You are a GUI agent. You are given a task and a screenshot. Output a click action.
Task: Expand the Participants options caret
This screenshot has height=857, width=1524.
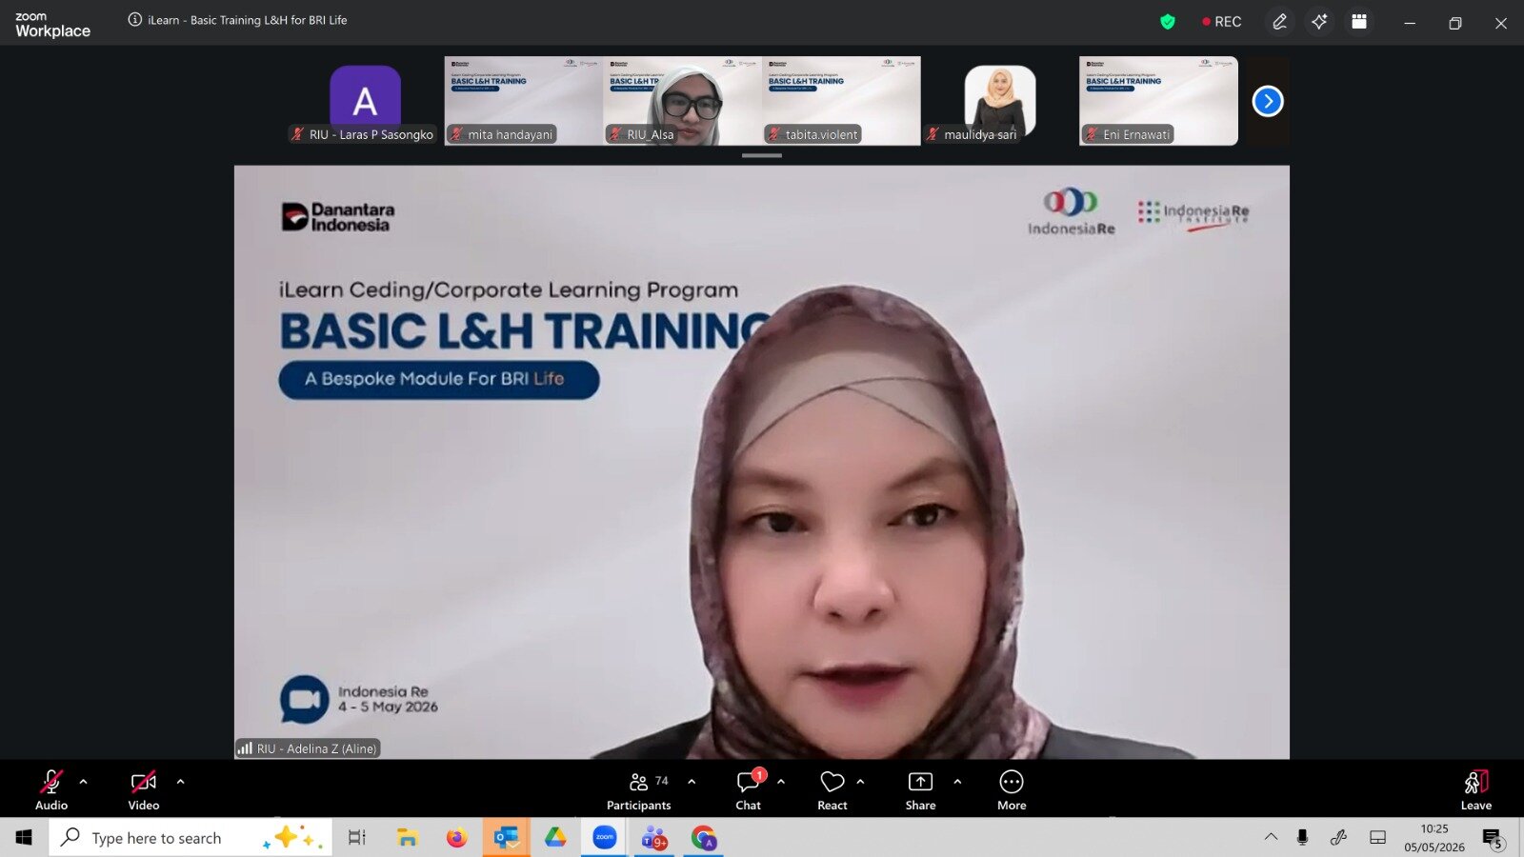click(x=692, y=782)
